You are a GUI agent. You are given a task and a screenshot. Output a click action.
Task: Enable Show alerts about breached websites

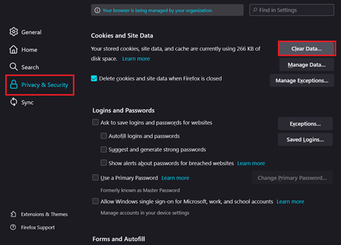point(104,163)
